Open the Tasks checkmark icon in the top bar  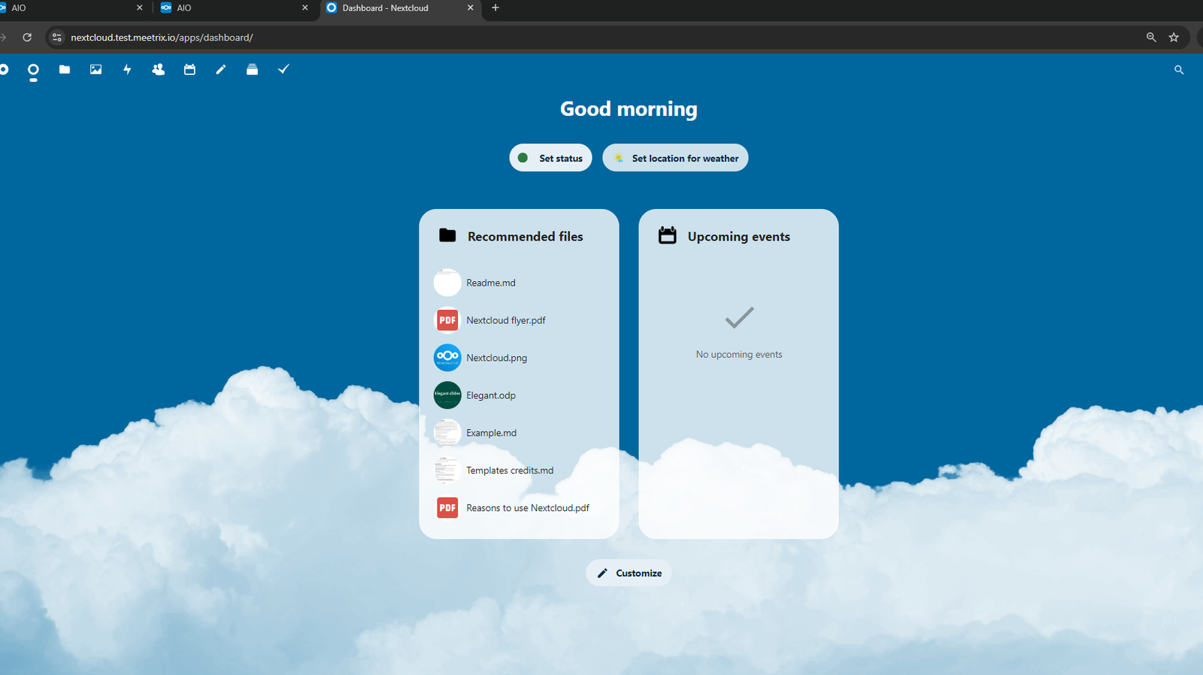click(283, 69)
